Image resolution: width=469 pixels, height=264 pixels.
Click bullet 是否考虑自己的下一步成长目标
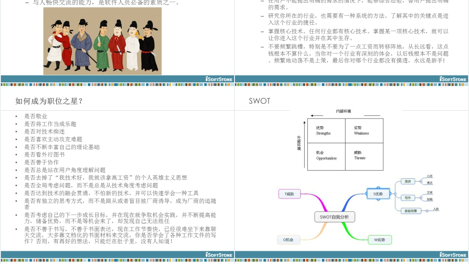120,218
